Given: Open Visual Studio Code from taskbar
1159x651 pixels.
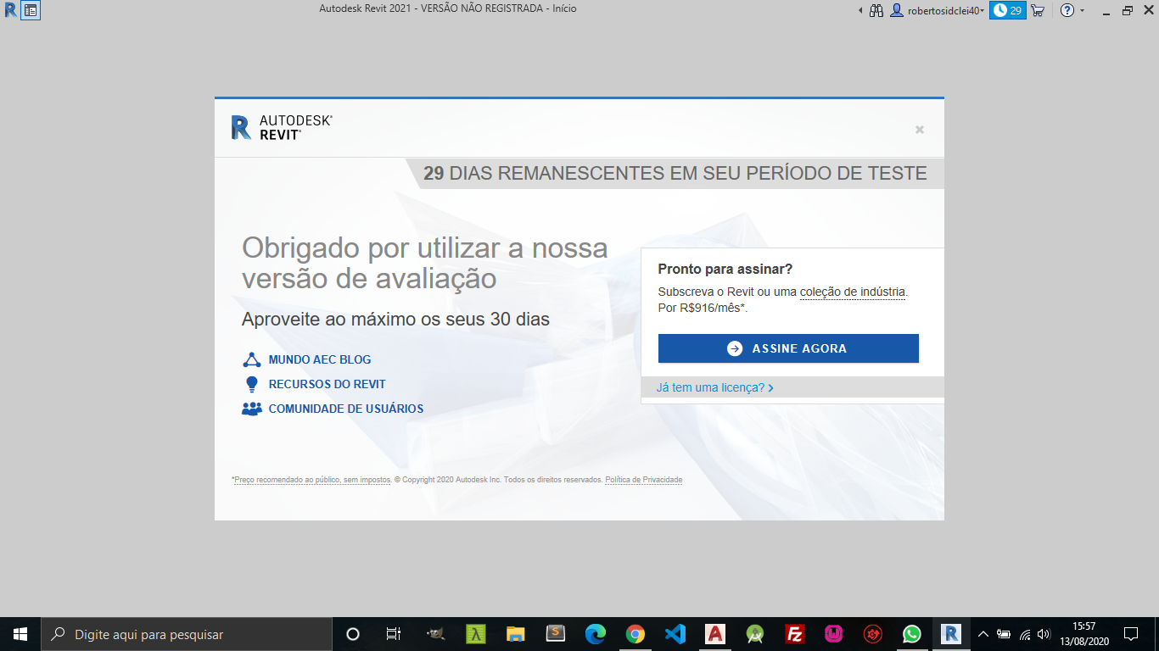Looking at the screenshot, I should [x=675, y=634].
